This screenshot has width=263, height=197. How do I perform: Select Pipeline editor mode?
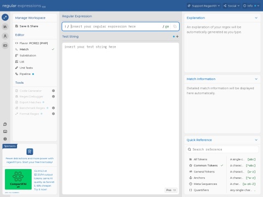click(x=35, y=74)
